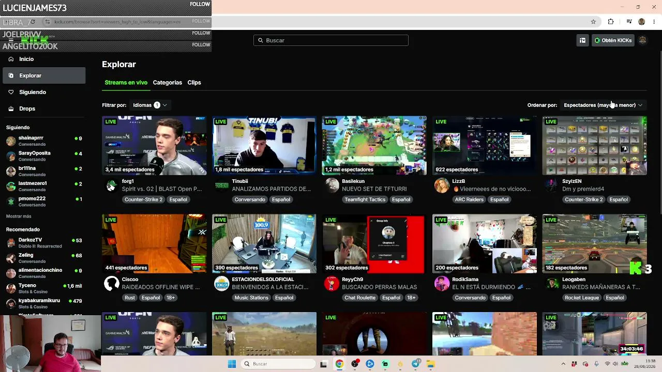Open forg1 stream thumbnail with 3,4 mil espectadores
This screenshot has width=662, height=372.
click(154, 146)
